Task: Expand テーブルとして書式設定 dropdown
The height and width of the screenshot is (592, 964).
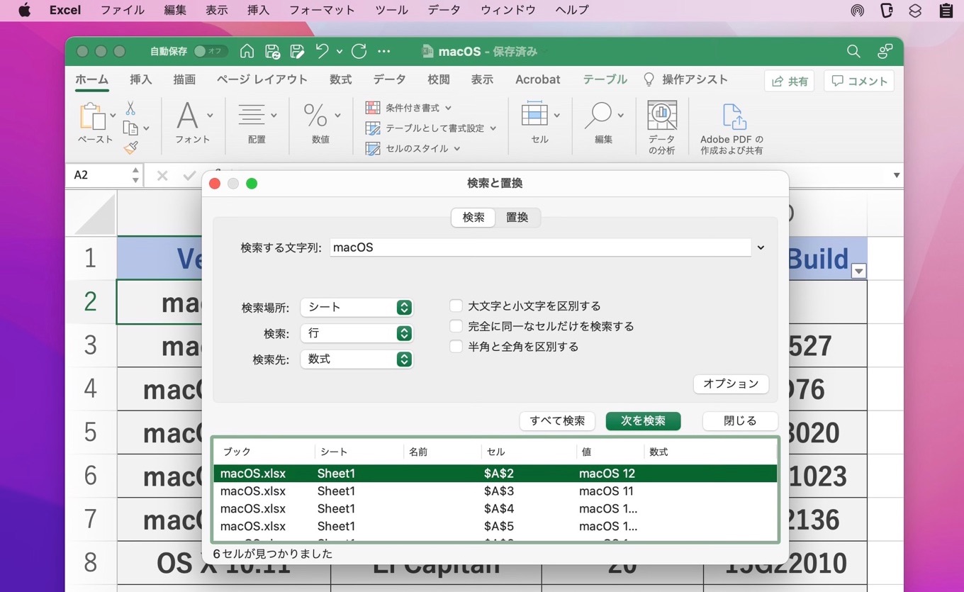Action: click(493, 128)
